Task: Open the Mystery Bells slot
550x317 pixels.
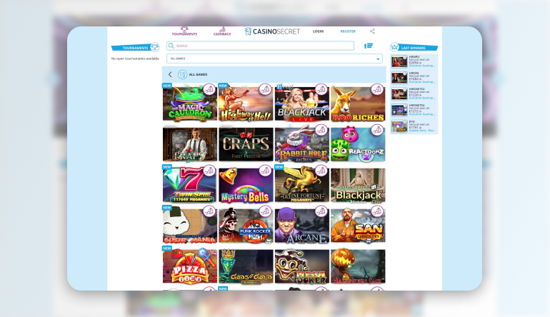Action: coord(246,185)
